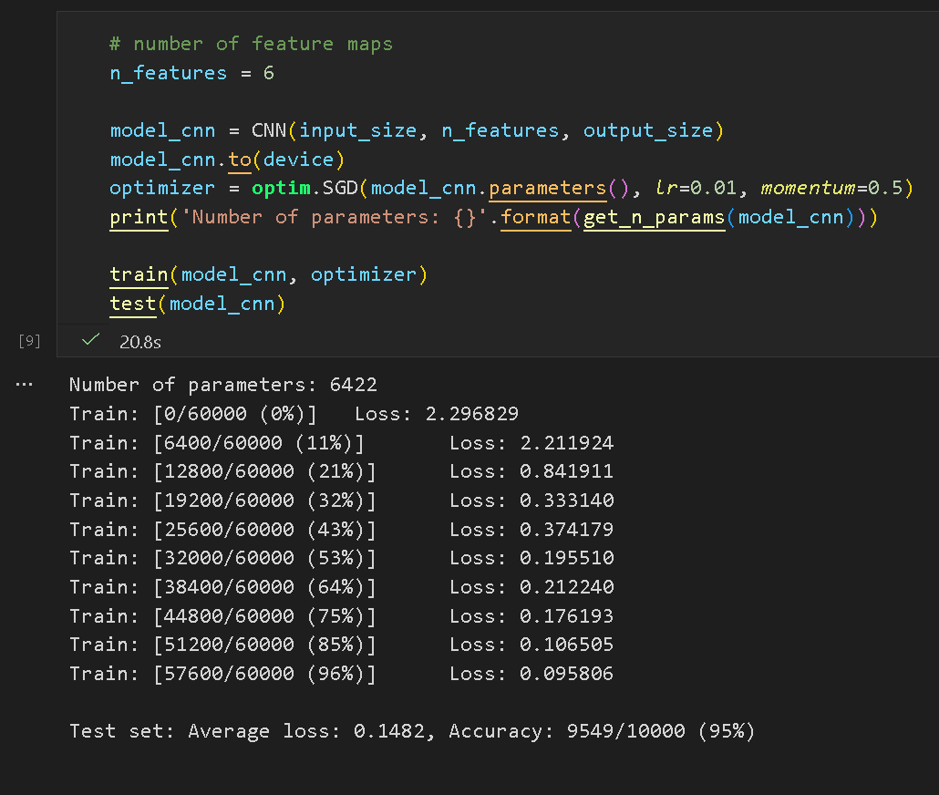The height and width of the screenshot is (795, 939).
Task: Click the output line with Loss 2.296829
Action: point(294,414)
